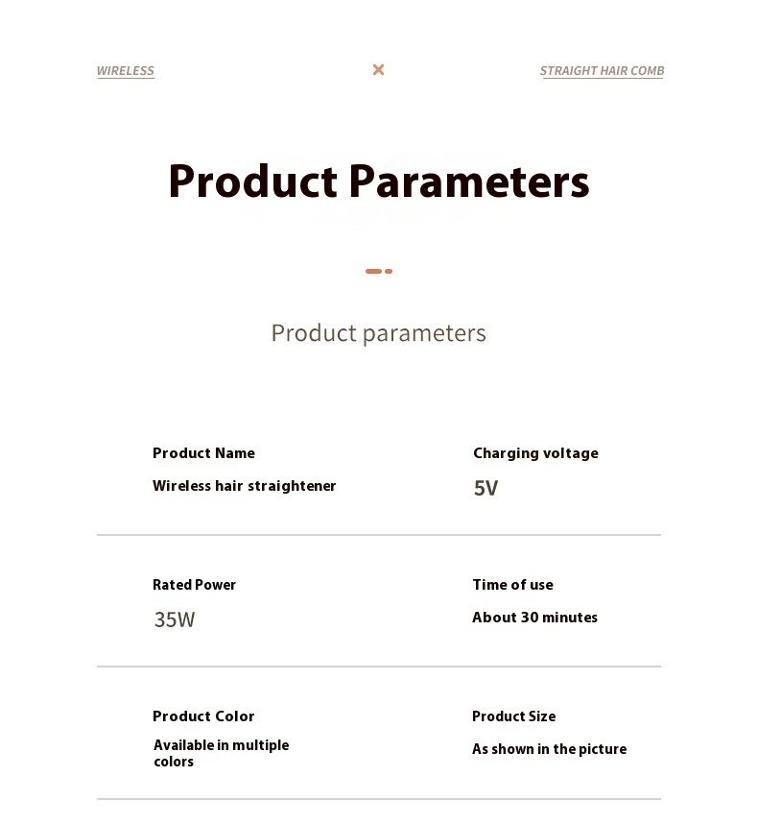Click the large Product Parameters heading
The height and width of the screenshot is (825, 758).
tap(378, 182)
